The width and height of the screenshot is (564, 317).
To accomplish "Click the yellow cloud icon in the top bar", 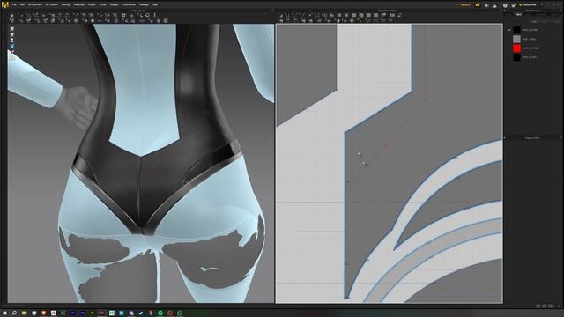I will [x=478, y=4].
